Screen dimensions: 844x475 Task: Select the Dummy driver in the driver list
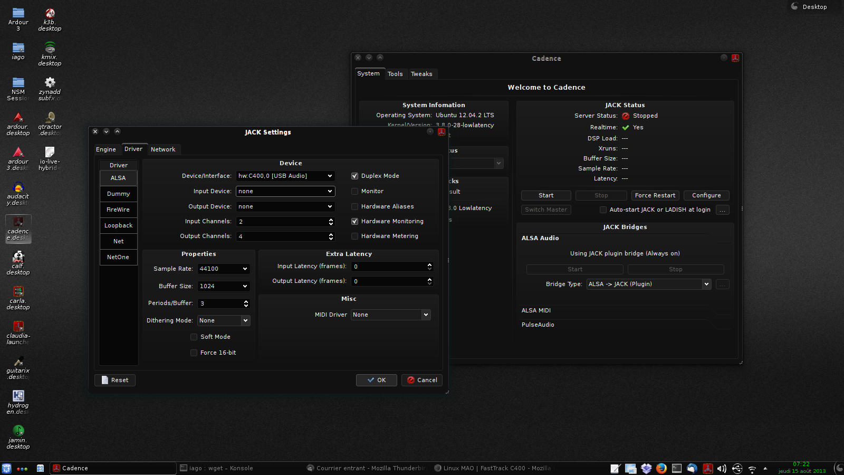(x=118, y=194)
